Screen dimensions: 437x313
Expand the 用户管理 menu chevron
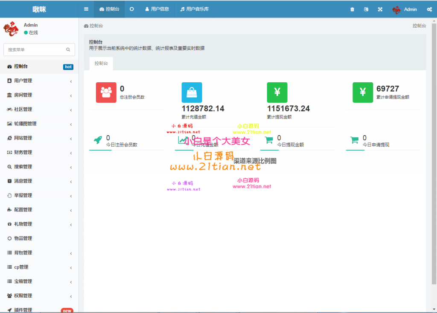71,81
